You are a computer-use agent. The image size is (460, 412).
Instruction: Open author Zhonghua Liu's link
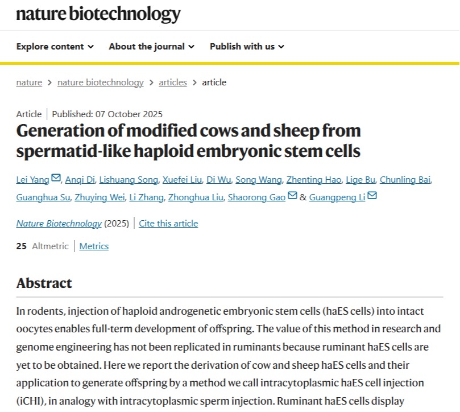[x=195, y=197]
